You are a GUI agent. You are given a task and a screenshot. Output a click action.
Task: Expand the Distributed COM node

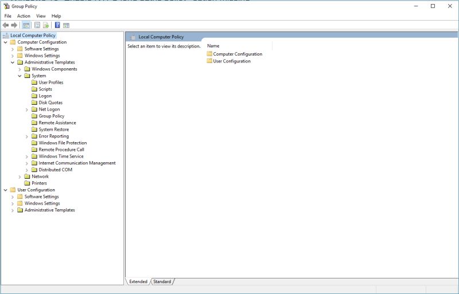click(x=26, y=170)
